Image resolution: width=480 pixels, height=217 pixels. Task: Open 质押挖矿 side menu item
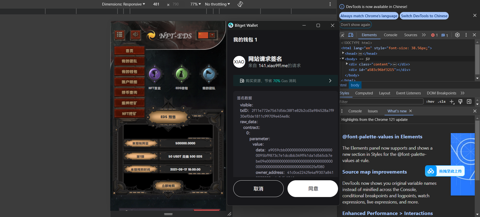click(129, 103)
